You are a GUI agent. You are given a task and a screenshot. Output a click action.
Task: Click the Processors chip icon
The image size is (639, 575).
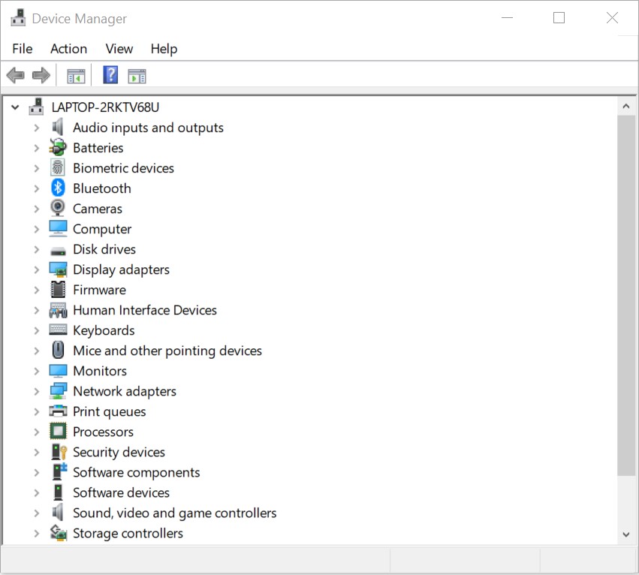tap(59, 431)
